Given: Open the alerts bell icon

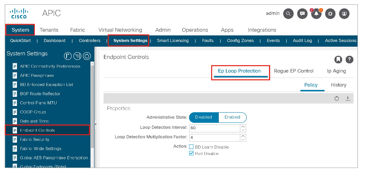Looking at the screenshot, I should point(316,14).
